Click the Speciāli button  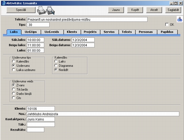tap(21, 10)
